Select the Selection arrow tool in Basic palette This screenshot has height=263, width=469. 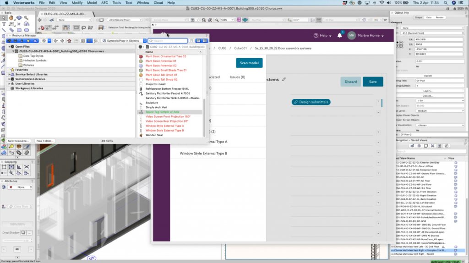4,18
